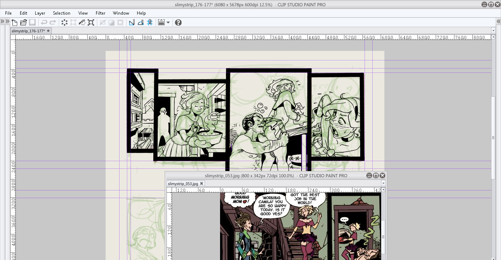Open the Help menu
501x260 pixels.
click(x=141, y=13)
